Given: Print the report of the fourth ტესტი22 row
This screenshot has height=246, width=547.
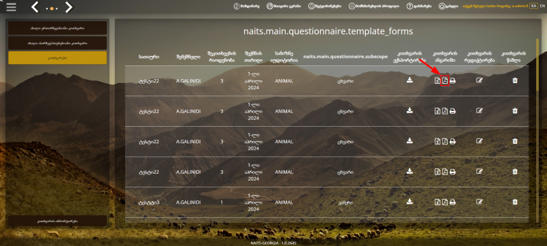Looking at the screenshot, I should [x=453, y=172].
